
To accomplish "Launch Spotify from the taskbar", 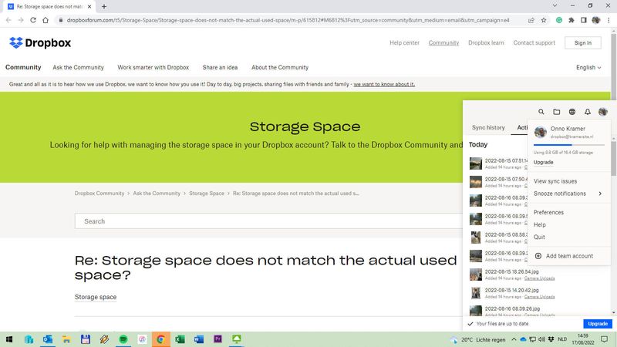I will pos(123,339).
